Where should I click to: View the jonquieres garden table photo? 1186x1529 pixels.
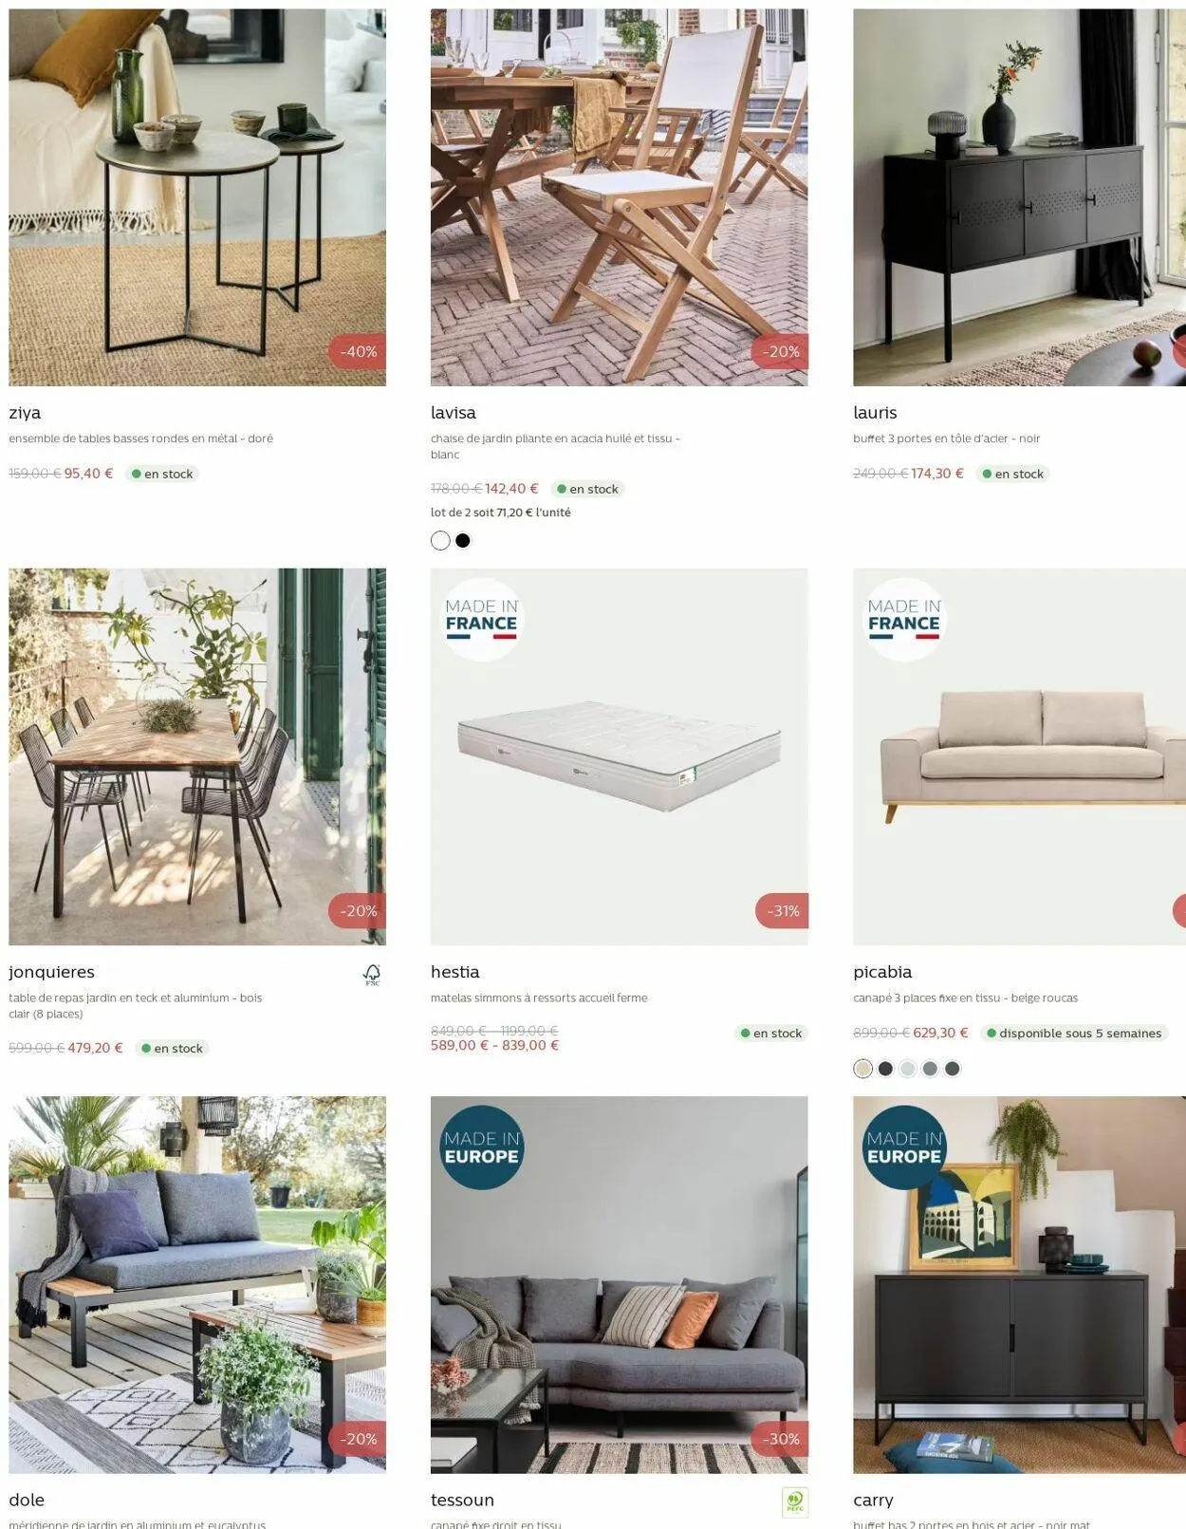coord(197,756)
